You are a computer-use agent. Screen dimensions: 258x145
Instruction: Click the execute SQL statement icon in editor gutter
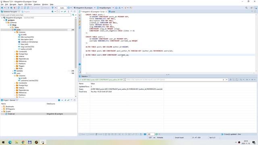click(80, 15)
